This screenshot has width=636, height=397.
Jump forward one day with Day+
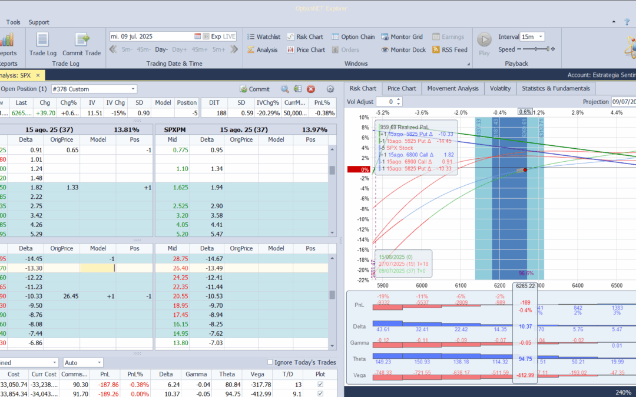coord(179,49)
